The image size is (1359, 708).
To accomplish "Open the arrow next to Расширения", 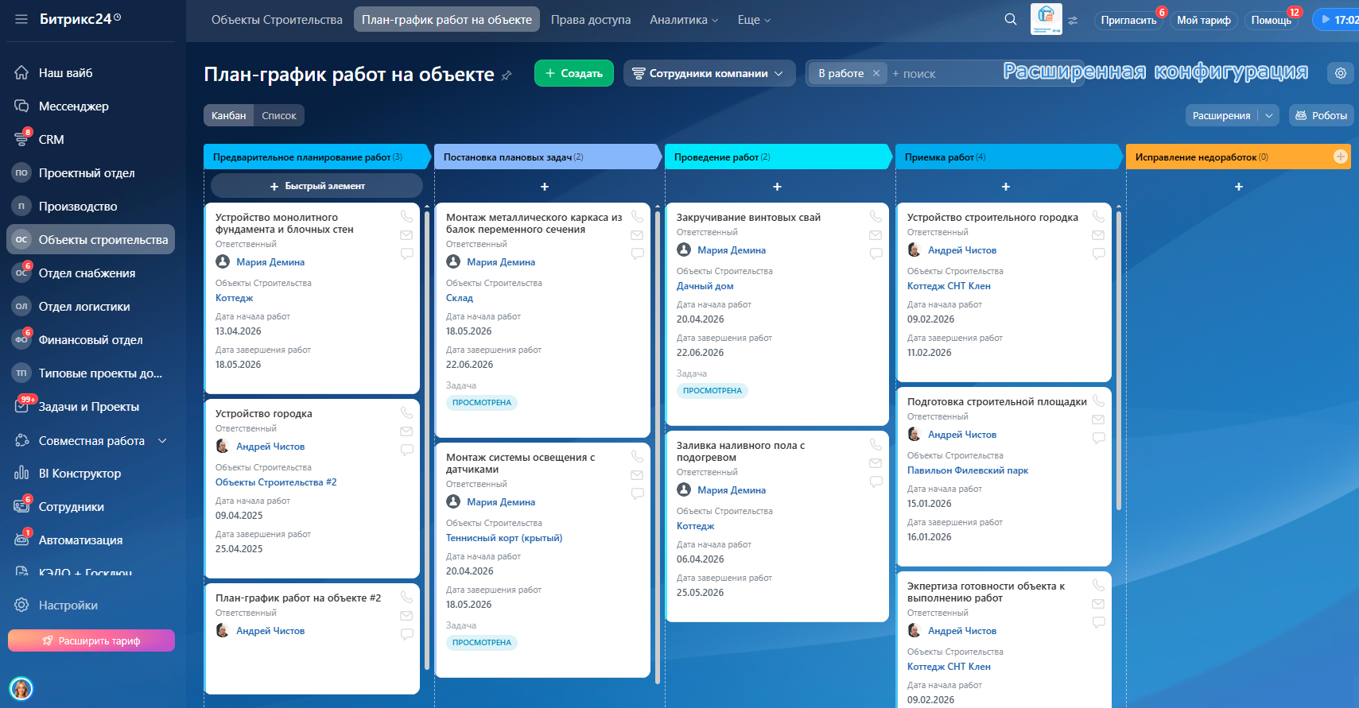I will 1269,115.
